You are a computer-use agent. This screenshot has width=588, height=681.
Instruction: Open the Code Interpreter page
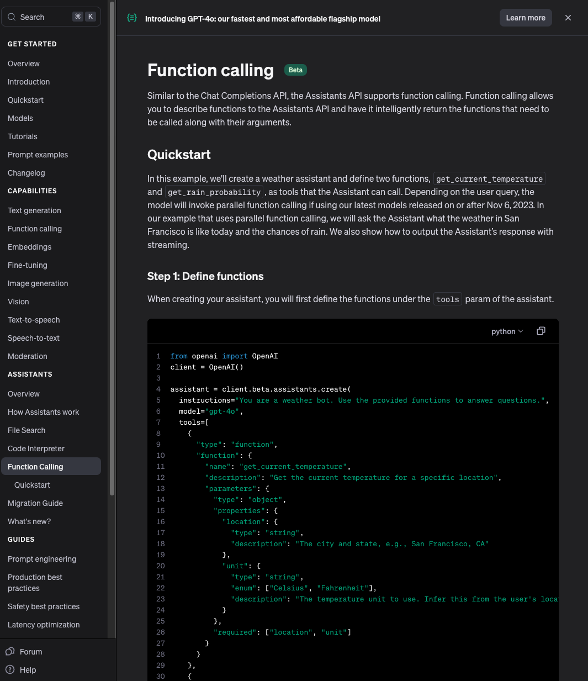coord(36,448)
